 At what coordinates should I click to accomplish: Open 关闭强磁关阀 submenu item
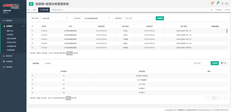click(11, 46)
